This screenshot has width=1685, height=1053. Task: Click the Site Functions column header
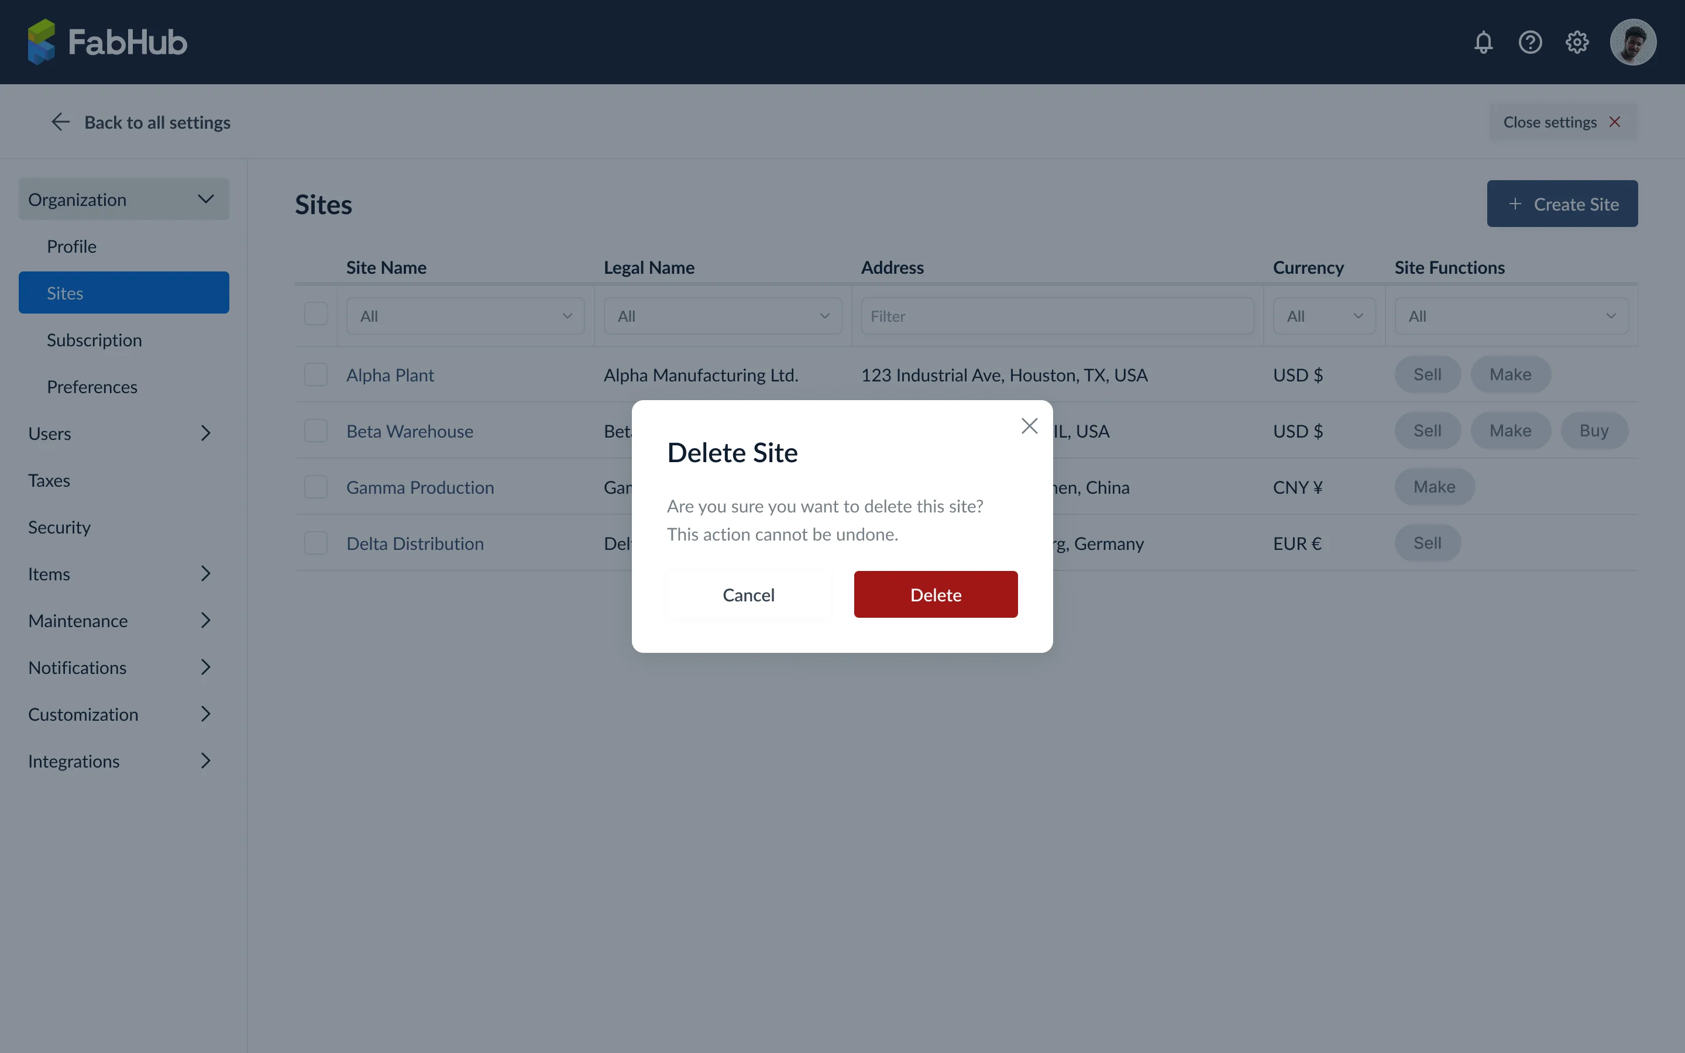[1449, 267]
